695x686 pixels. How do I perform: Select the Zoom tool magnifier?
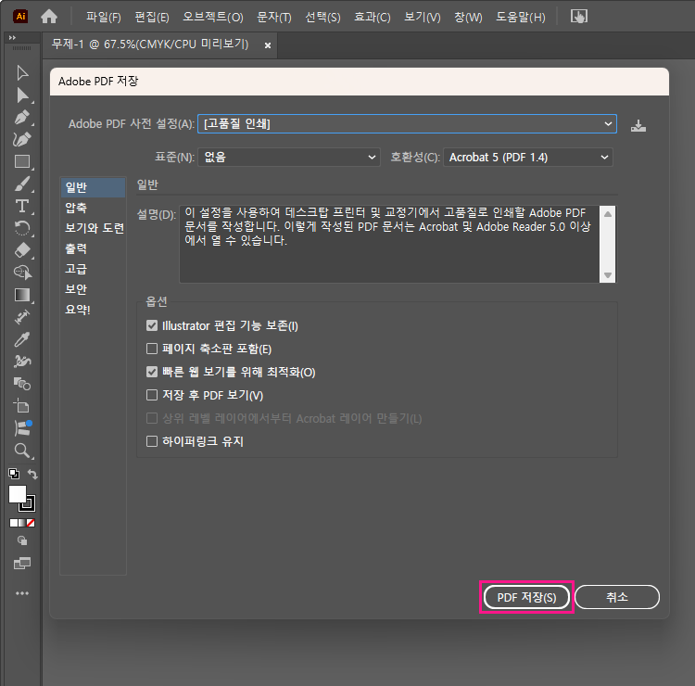(x=22, y=451)
